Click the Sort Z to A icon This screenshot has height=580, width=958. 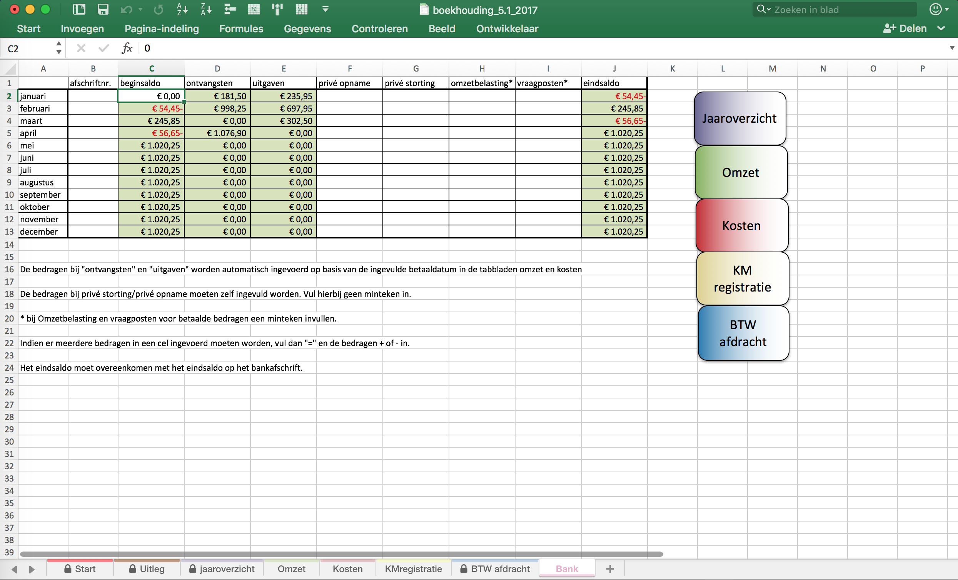[x=206, y=9]
